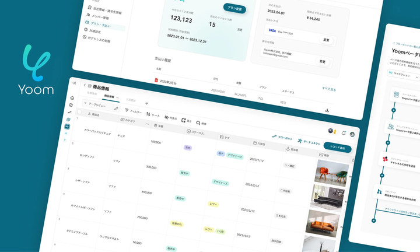Open the flowbot icon in the left sidebar

click(x=69, y=112)
